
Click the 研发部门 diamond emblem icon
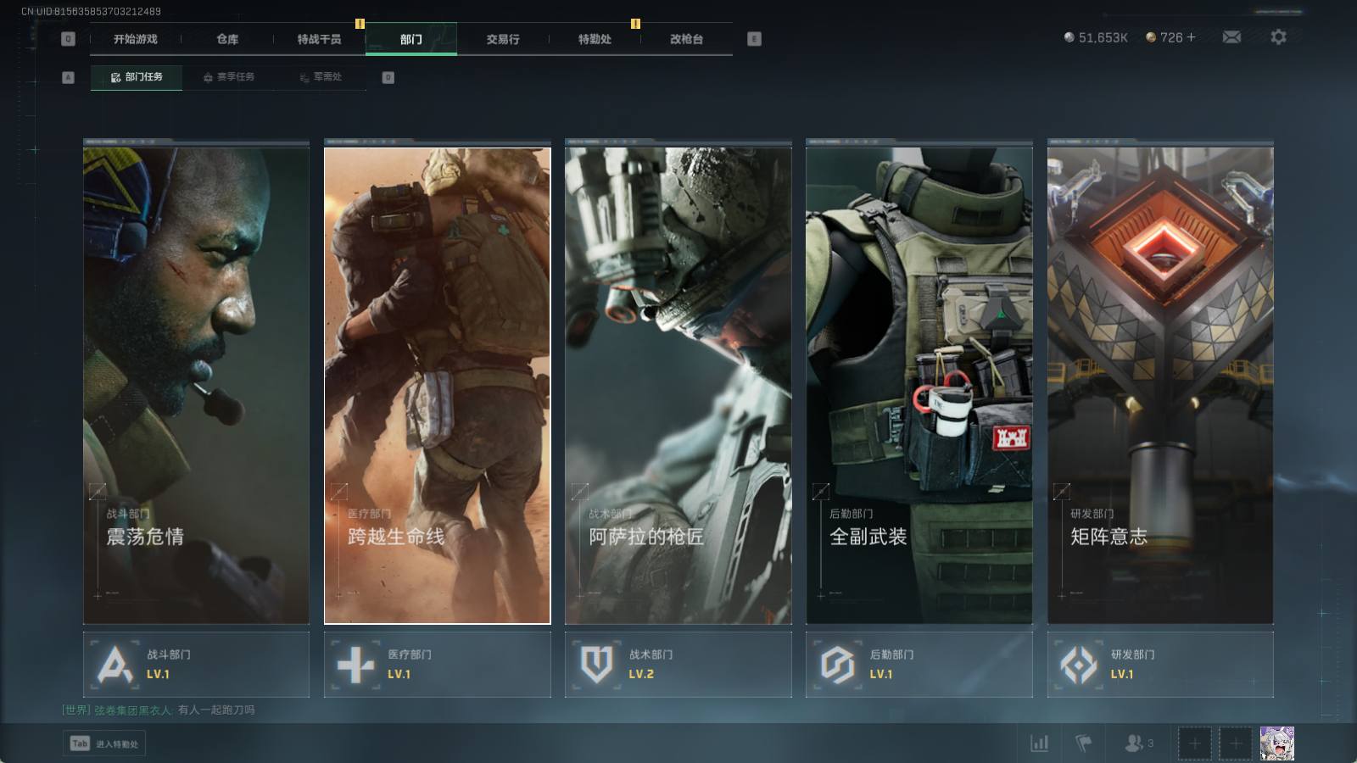1079,665
